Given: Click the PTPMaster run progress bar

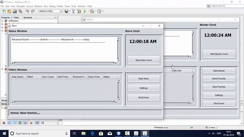Looking at the screenshot, I should click(187, 127).
